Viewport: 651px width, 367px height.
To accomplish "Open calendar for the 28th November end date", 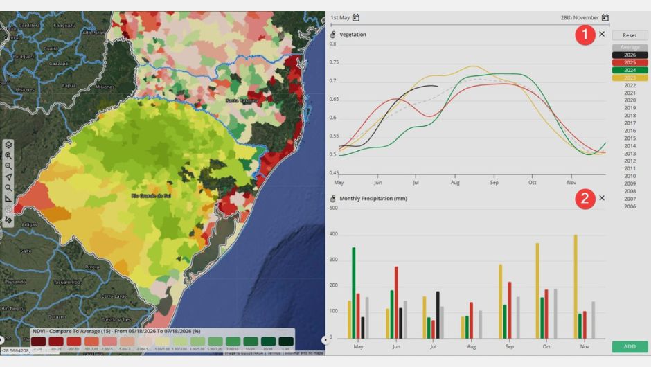I will pos(605,17).
